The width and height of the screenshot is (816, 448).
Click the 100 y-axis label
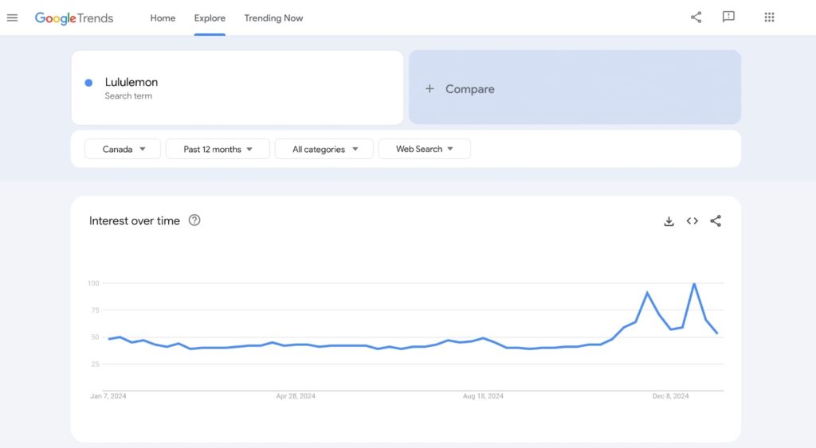pyautogui.click(x=93, y=283)
